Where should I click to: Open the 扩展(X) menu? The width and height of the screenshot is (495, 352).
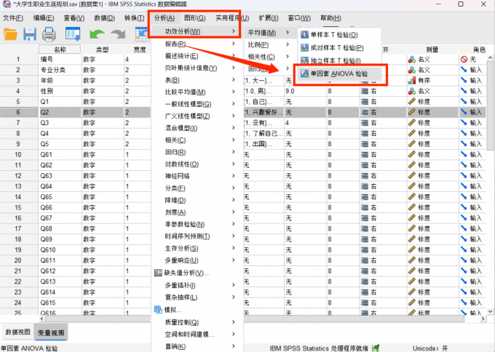tap(269, 18)
